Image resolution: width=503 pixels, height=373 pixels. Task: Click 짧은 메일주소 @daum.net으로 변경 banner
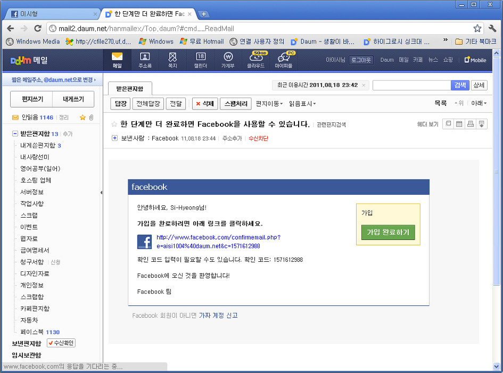[x=53, y=79]
